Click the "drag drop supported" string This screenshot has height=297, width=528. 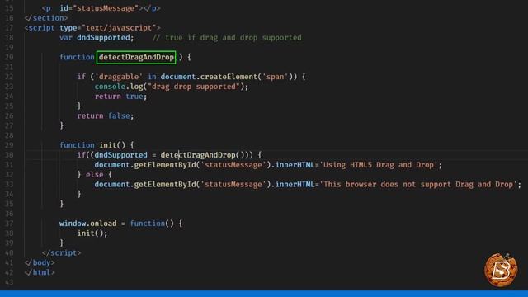coord(193,87)
